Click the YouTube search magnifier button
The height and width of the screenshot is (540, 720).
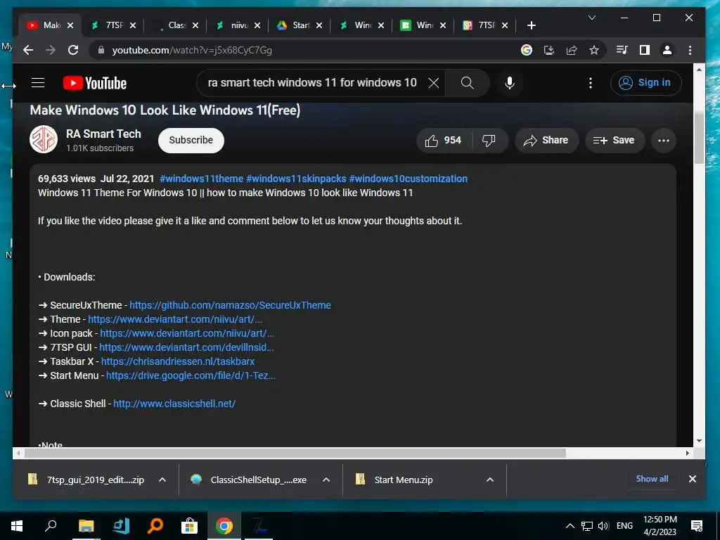(x=467, y=83)
